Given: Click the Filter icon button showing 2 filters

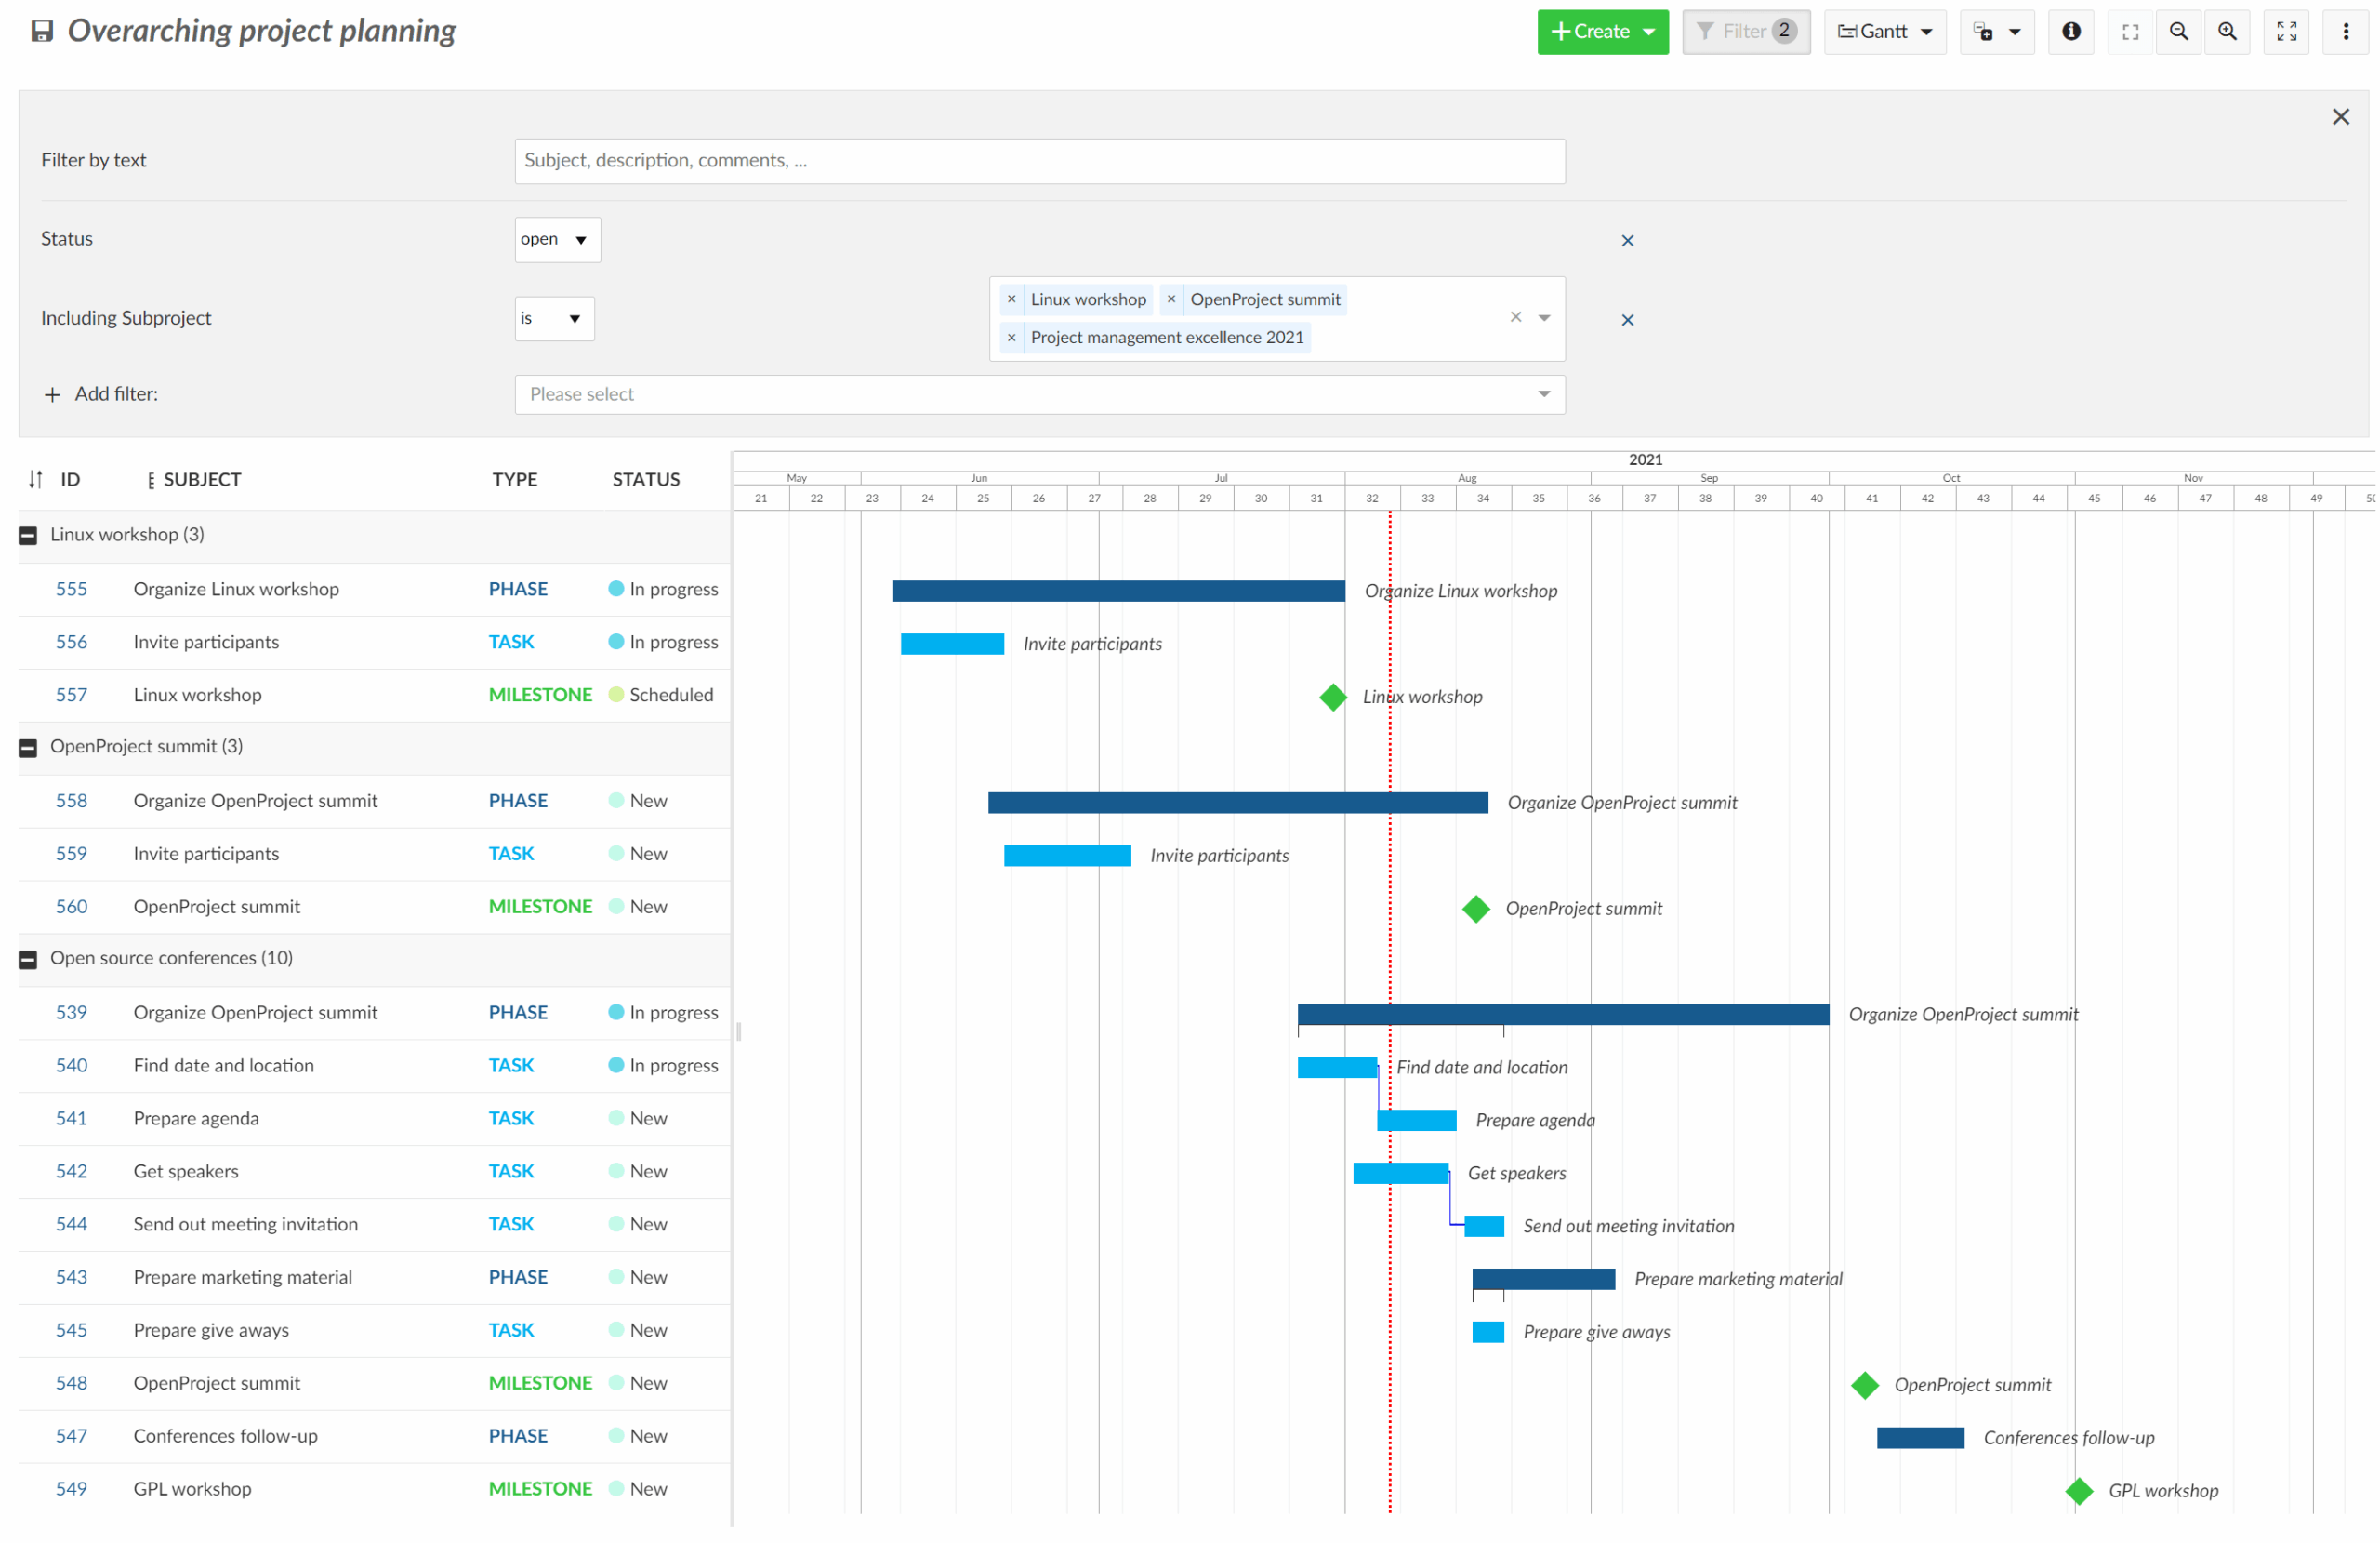Looking at the screenshot, I should coord(1745,31).
